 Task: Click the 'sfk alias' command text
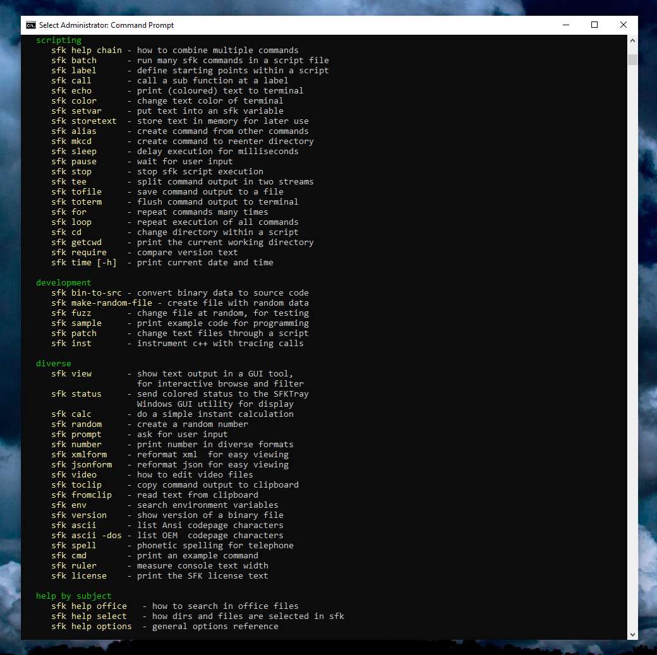74,131
